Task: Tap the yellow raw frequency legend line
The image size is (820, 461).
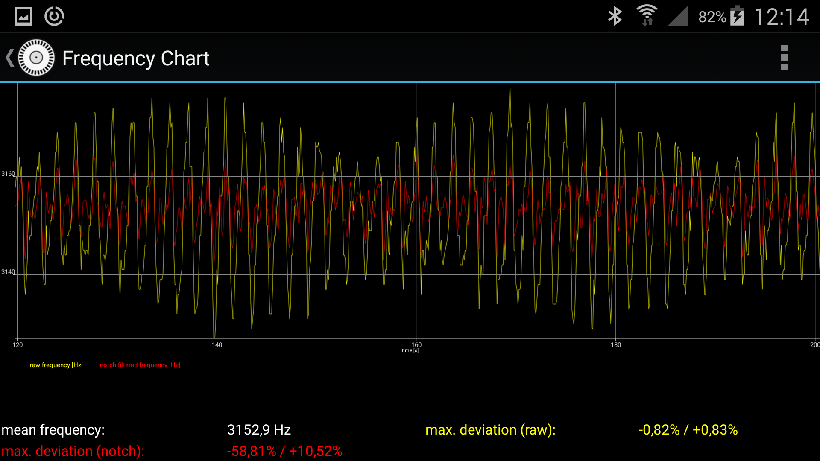Action: pyautogui.click(x=21, y=365)
